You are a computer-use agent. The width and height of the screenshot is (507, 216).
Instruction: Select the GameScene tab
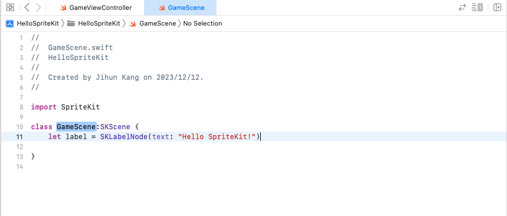click(180, 8)
